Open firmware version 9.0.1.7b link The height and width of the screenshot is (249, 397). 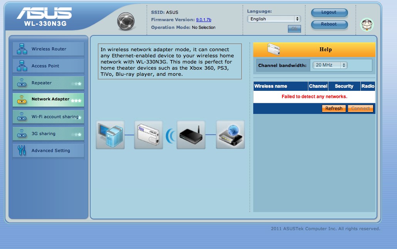pos(204,20)
